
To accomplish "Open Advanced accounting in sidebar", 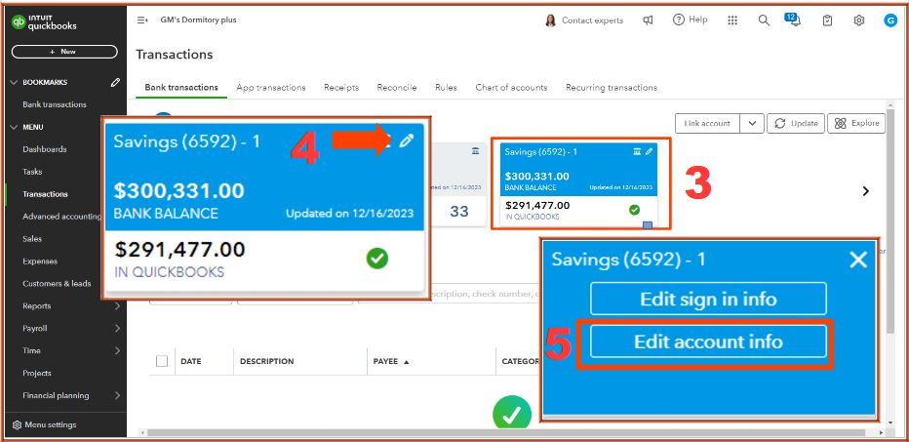I will click(62, 217).
